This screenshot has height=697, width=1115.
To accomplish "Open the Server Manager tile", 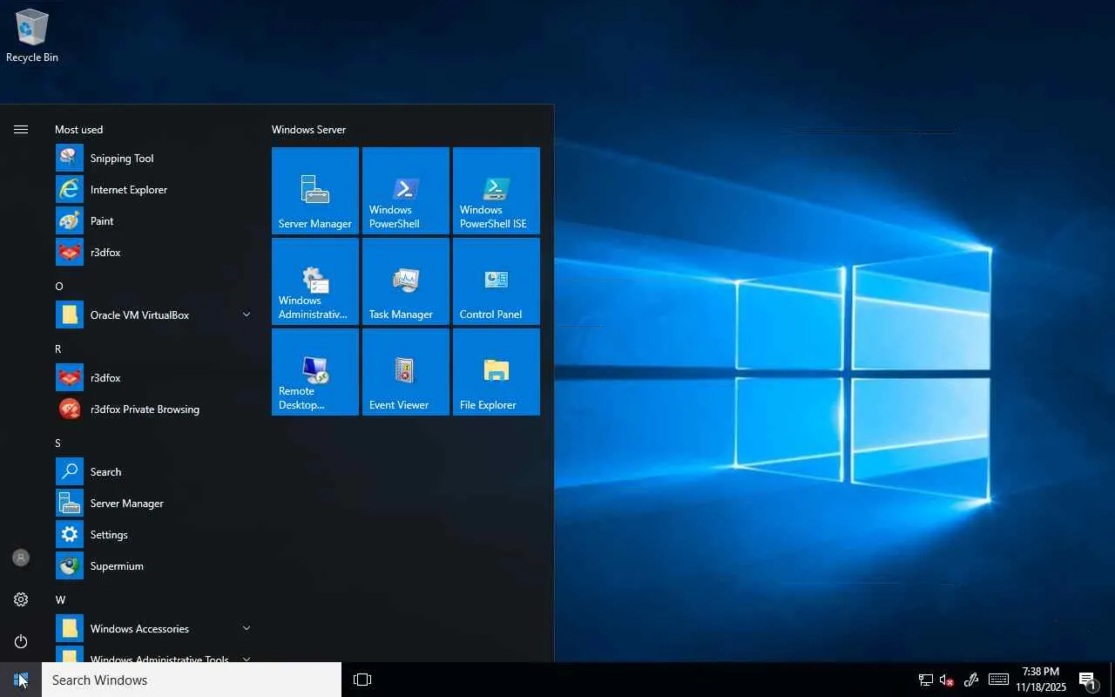I will pyautogui.click(x=315, y=191).
